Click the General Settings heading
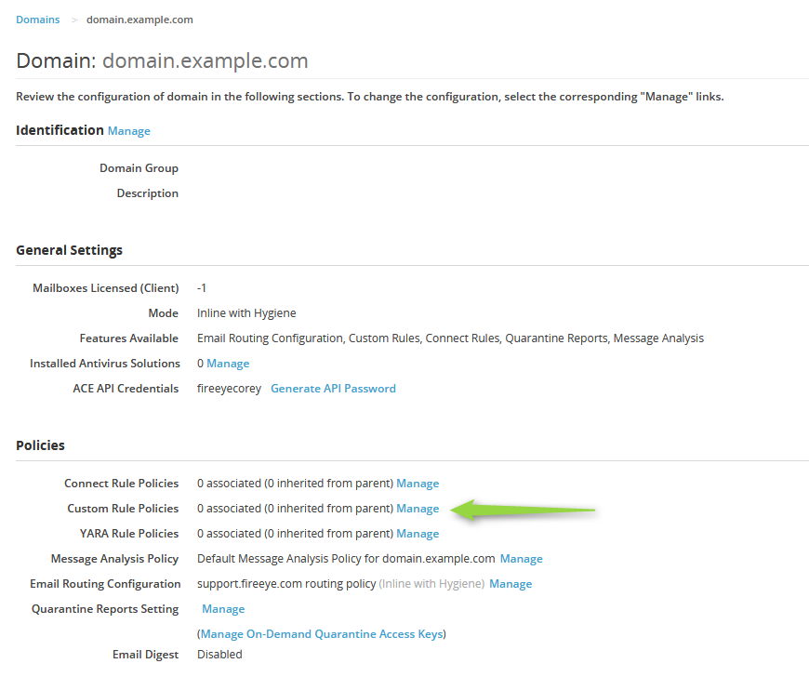 [x=69, y=250]
